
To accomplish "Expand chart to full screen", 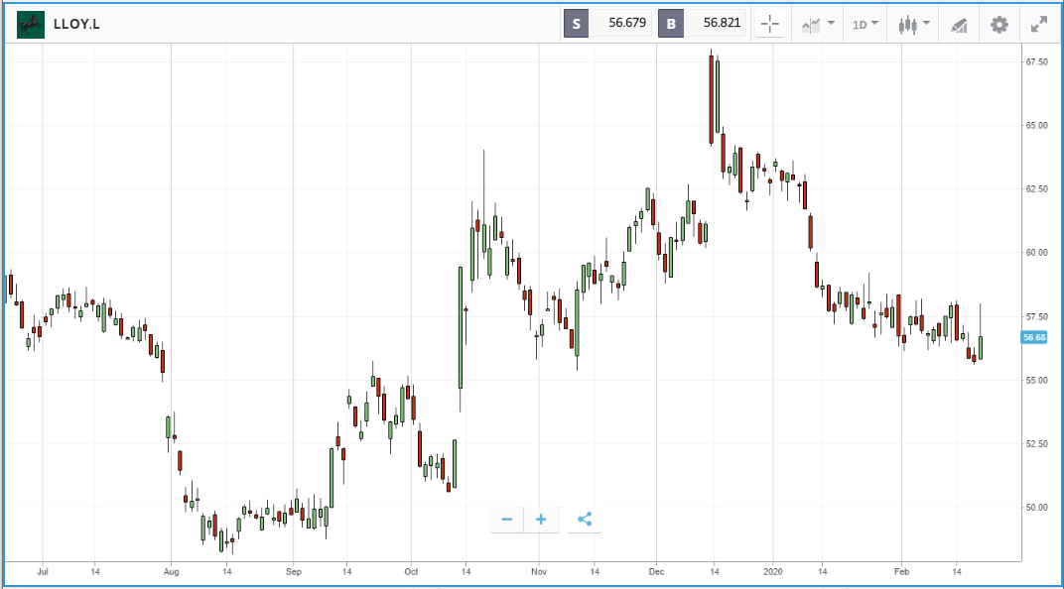I will [1039, 25].
